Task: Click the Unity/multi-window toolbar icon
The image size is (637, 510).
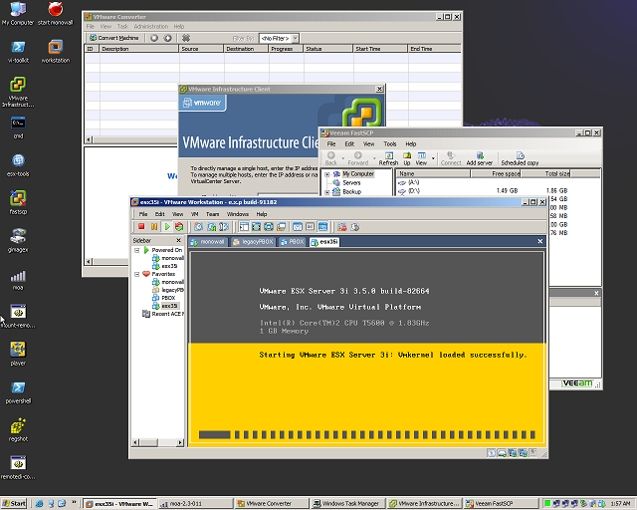Action: [x=281, y=227]
